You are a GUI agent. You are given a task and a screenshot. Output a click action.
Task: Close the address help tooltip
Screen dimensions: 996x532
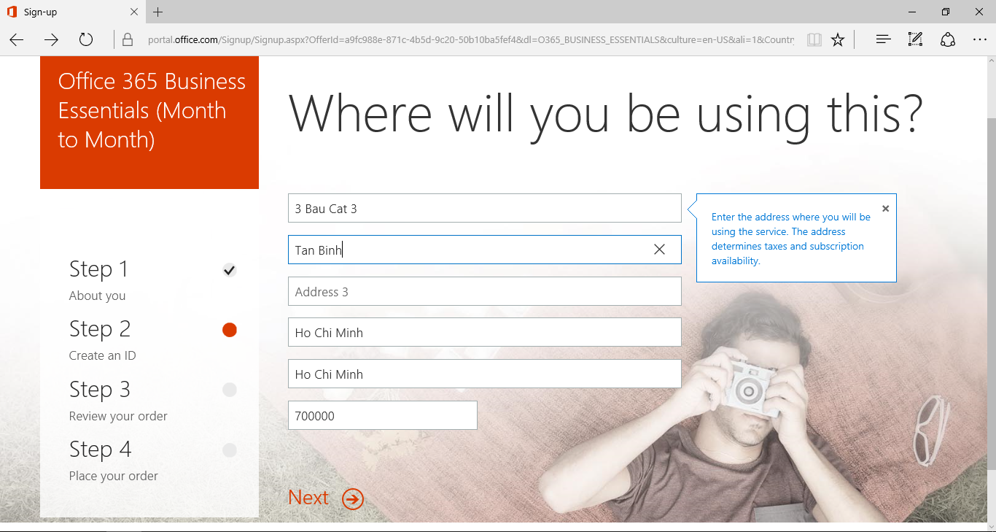(x=885, y=209)
